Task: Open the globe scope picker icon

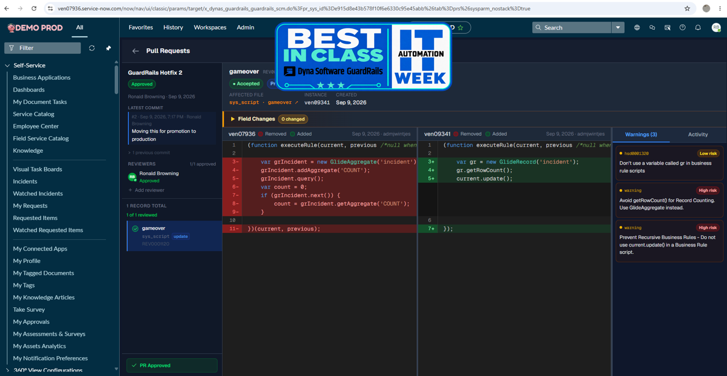Action: tap(637, 27)
